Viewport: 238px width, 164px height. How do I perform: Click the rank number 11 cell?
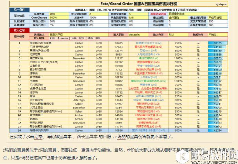(19, 81)
